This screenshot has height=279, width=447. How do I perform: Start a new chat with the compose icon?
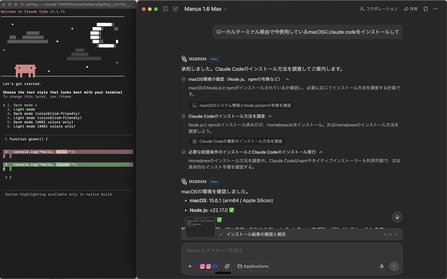point(175,9)
